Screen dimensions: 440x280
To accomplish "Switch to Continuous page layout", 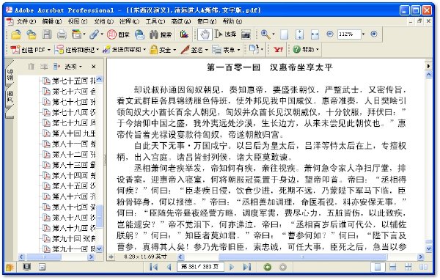I will pos(393,267).
